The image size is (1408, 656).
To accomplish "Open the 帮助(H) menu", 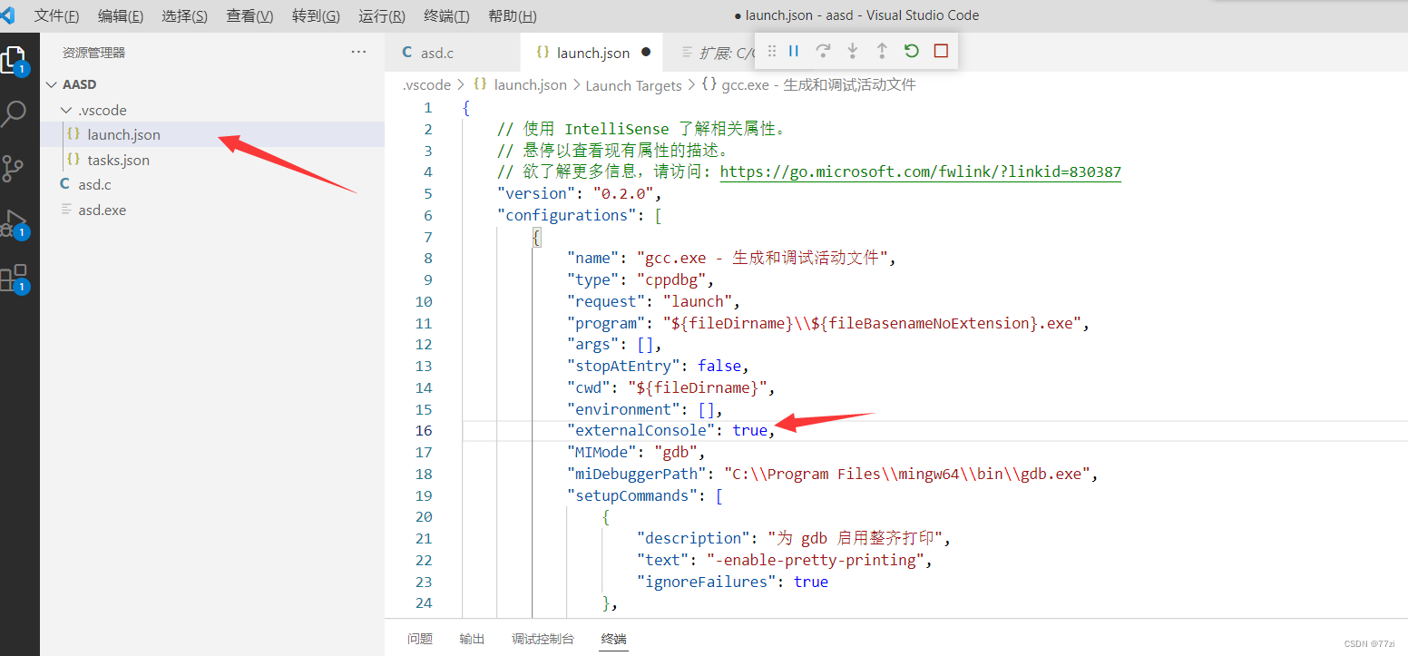I will click(x=513, y=15).
